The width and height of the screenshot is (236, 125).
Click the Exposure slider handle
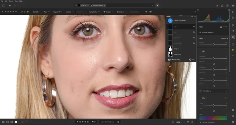click(214, 58)
